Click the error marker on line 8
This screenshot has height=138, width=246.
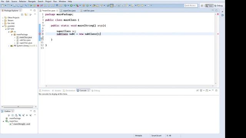point(40,34)
